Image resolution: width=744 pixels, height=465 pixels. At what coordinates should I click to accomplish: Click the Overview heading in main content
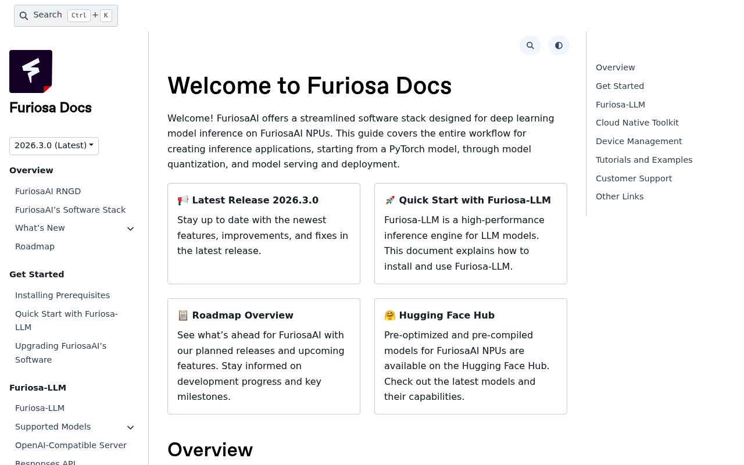pos(210,450)
